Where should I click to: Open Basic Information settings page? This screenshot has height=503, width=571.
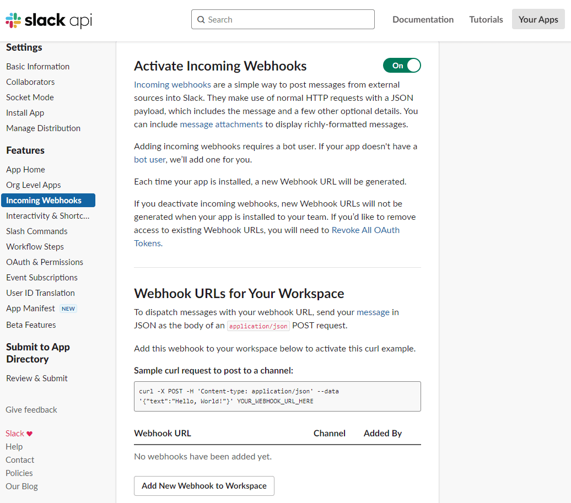click(x=37, y=67)
